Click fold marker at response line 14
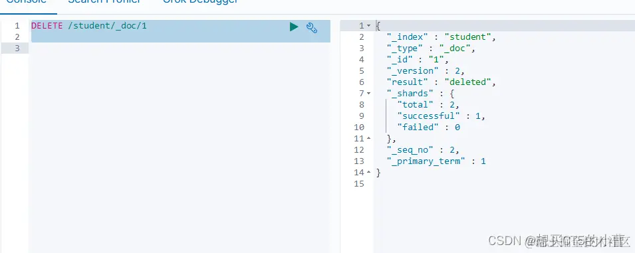Image resolution: width=635 pixels, height=253 pixels. click(x=368, y=173)
